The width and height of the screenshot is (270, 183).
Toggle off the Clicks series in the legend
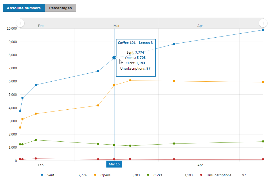(x=158, y=175)
